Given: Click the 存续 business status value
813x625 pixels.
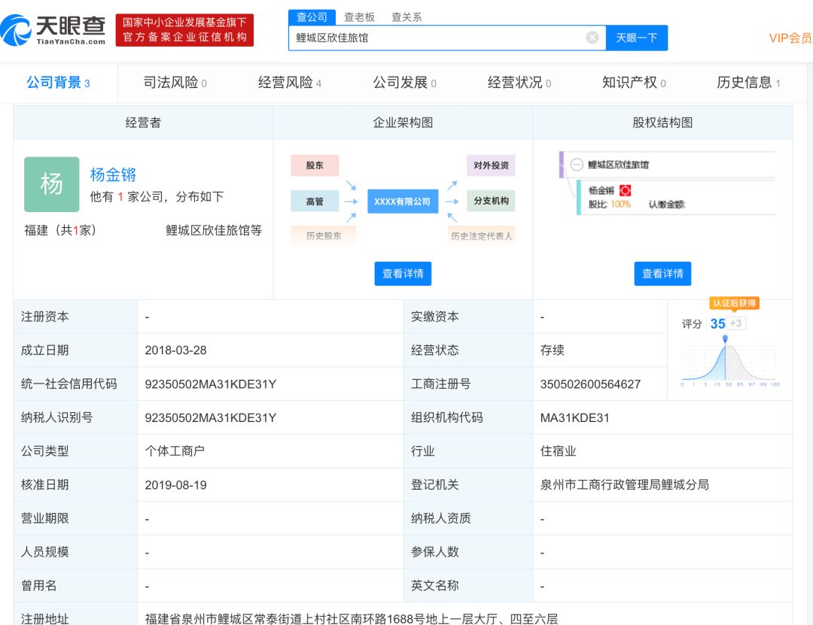Looking at the screenshot, I should pos(553,350).
